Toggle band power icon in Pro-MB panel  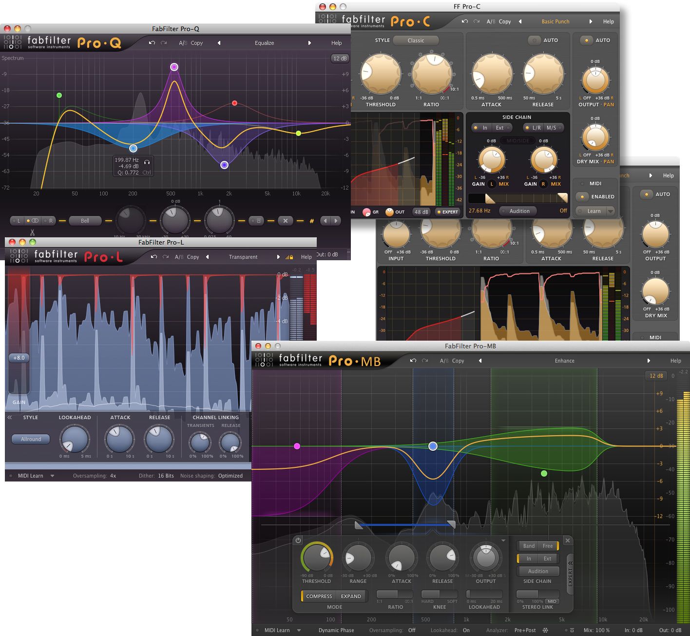point(298,540)
